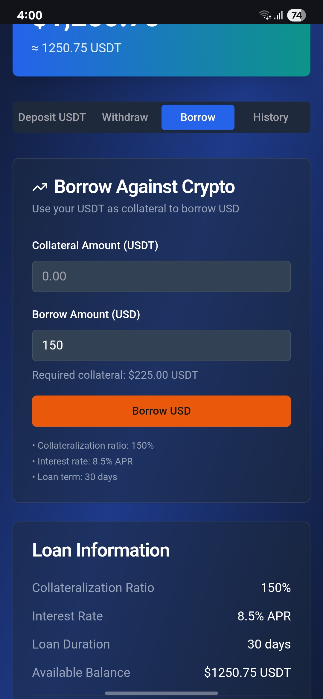Select the Collateralization Ratio 150% value
Viewport: 323px width, 699px height.
tap(276, 588)
